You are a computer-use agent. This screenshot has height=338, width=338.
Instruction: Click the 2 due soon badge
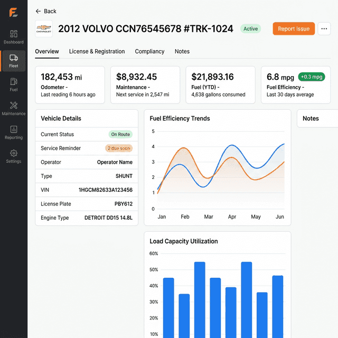point(119,148)
